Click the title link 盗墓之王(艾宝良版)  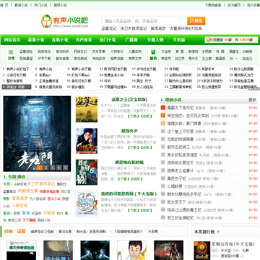click(x=129, y=100)
